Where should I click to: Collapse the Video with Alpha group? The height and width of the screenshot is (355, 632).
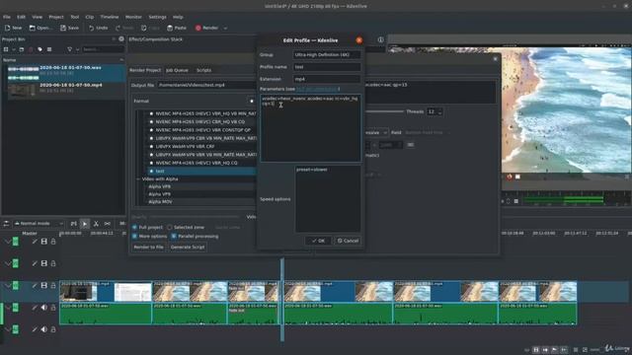tap(139, 178)
